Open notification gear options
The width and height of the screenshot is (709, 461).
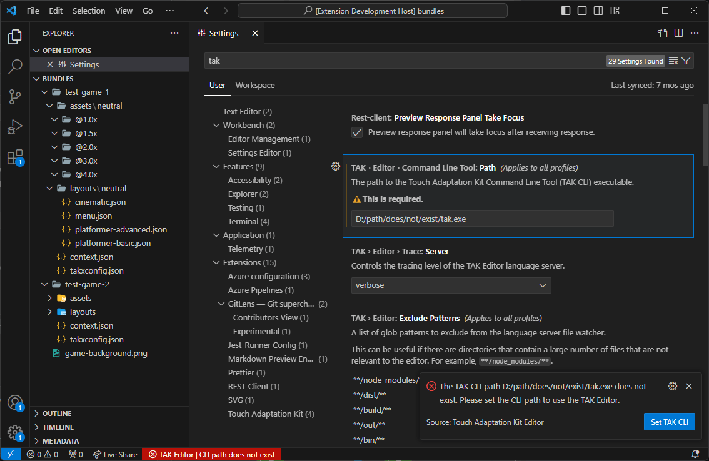click(673, 386)
